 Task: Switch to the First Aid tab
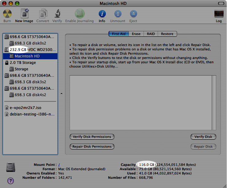coord(119,34)
